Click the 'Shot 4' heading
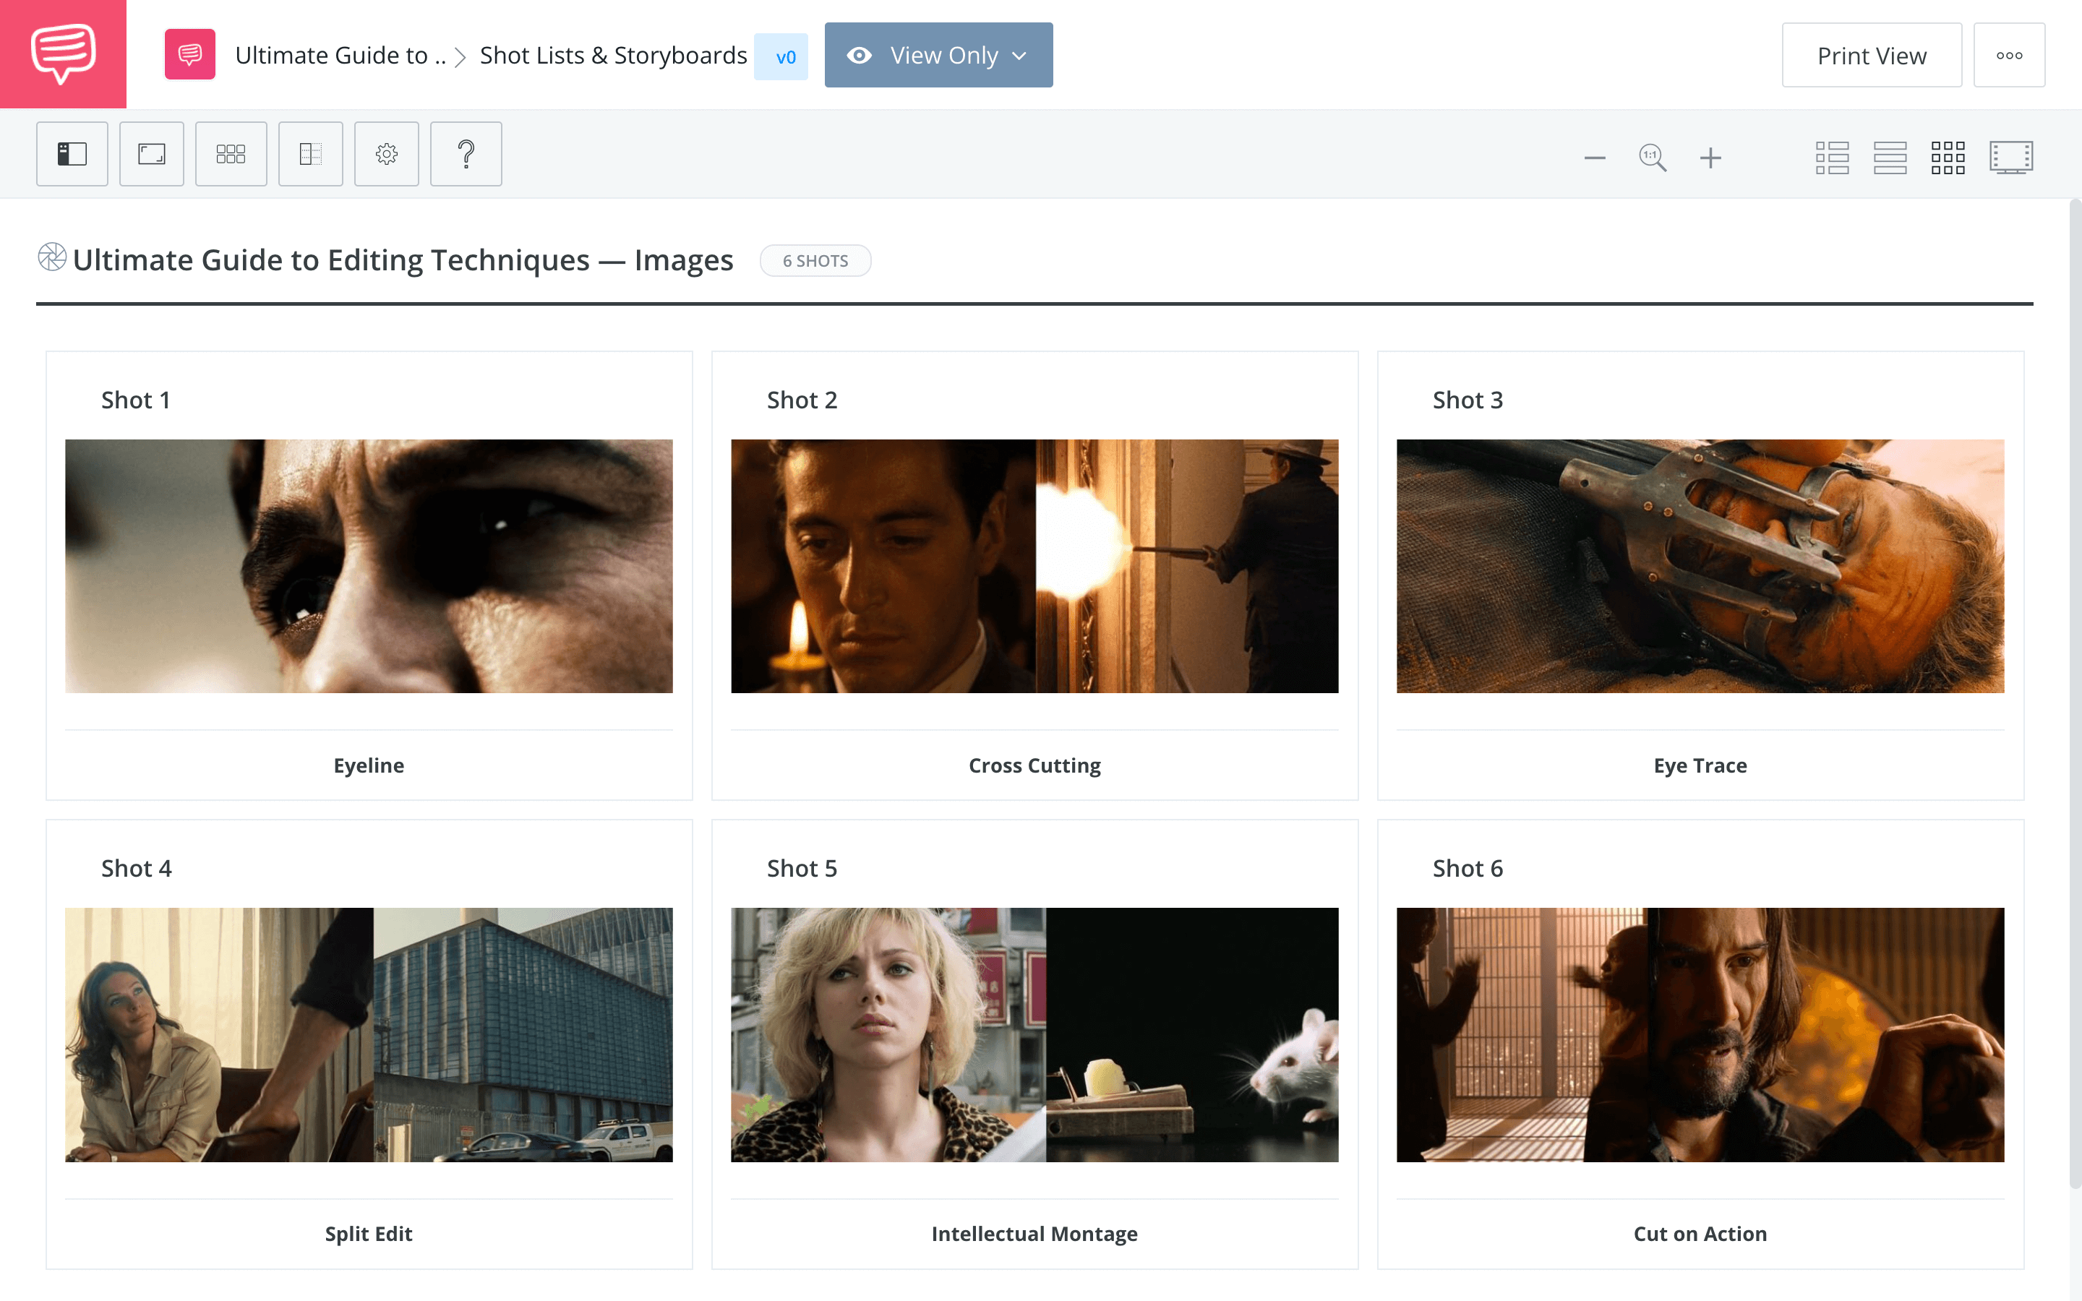Viewport: 2082px width, 1301px height. 136,868
